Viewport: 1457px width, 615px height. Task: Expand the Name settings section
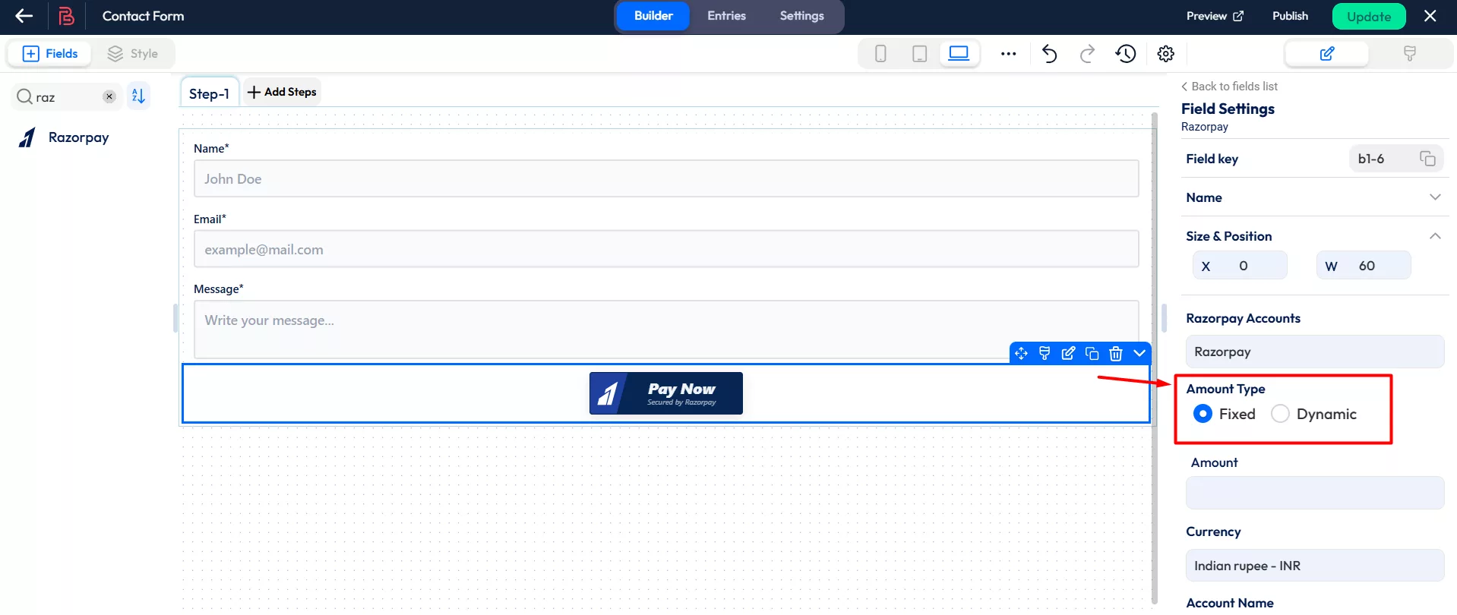pos(1434,197)
